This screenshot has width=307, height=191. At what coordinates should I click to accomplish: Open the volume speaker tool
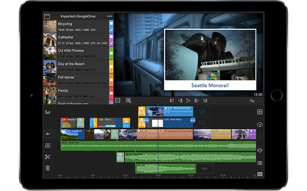click(x=259, y=150)
